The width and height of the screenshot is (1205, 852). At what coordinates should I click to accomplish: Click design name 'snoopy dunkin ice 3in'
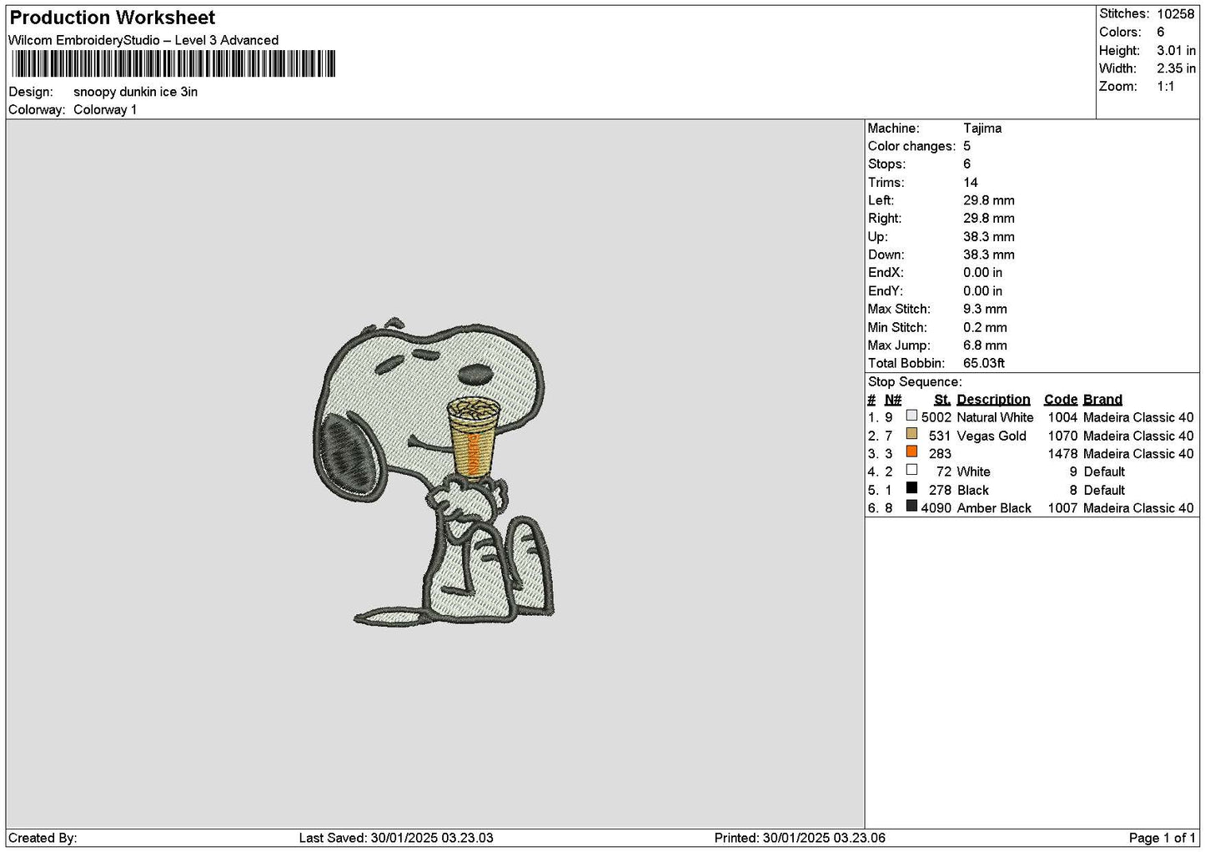point(136,92)
